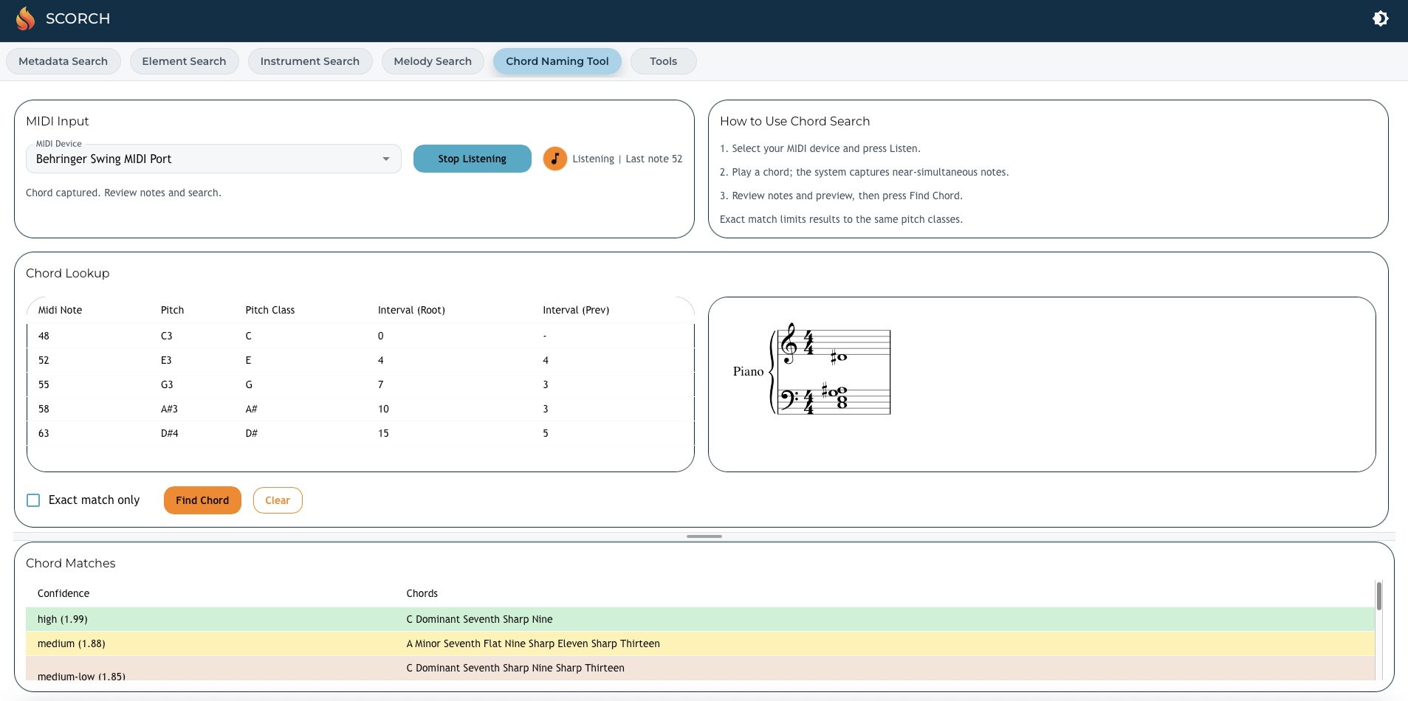Select the MIDI note 48 table row
1408x701 pixels.
[295, 336]
